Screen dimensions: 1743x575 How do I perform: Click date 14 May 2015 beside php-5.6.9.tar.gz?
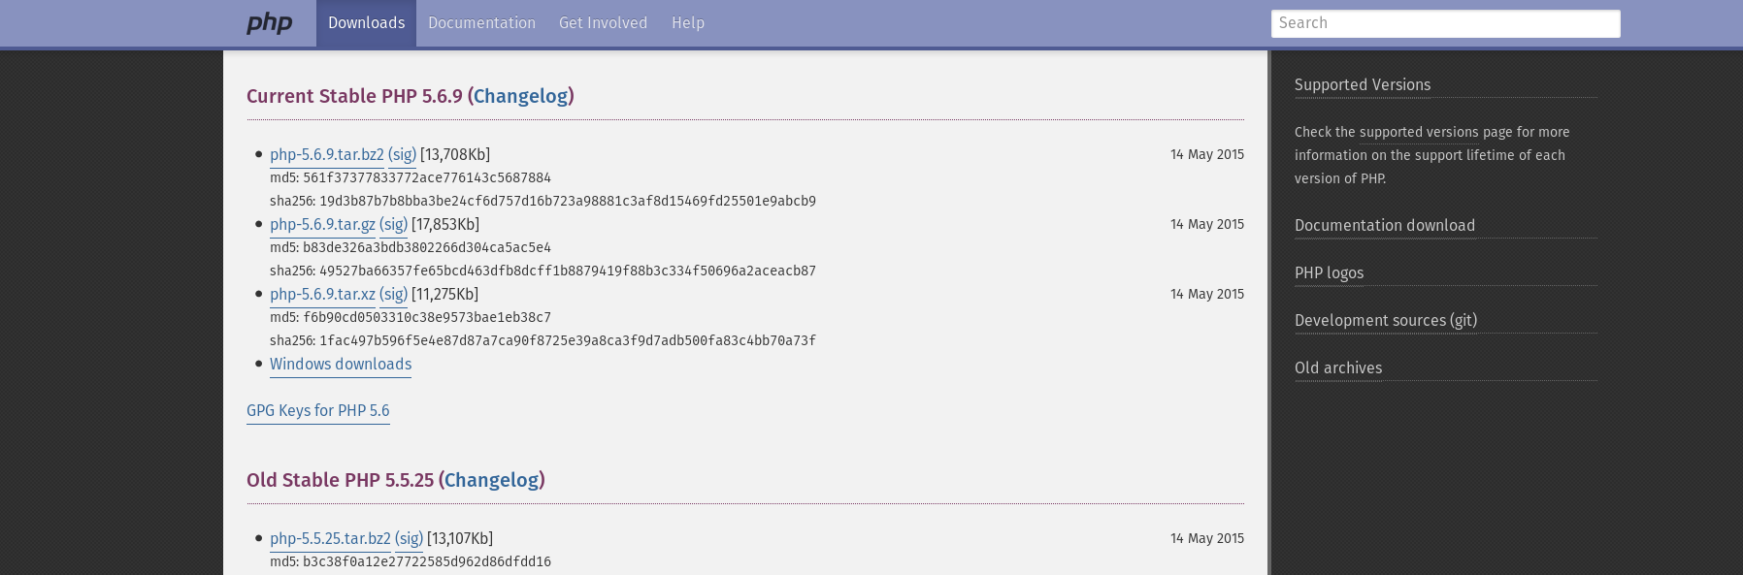1207,224
